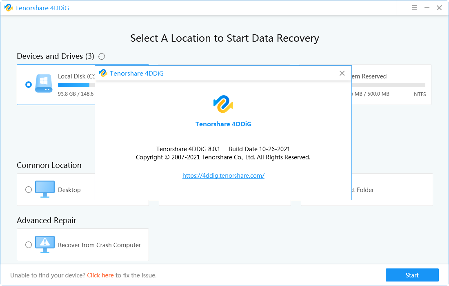This screenshot has width=449, height=286.
Task: Click the 'Desktop' location label
Action: 69,190
